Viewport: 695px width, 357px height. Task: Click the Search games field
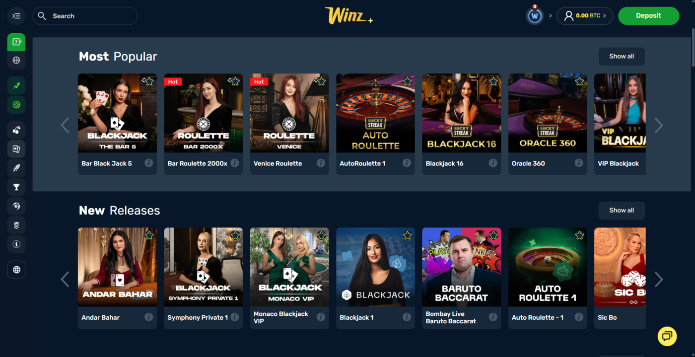click(x=85, y=16)
